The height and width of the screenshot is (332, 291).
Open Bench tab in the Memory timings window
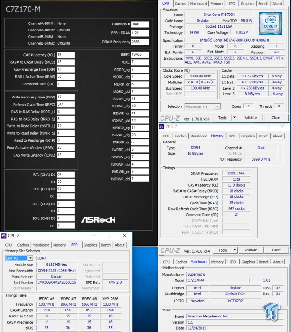(x=263, y=136)
